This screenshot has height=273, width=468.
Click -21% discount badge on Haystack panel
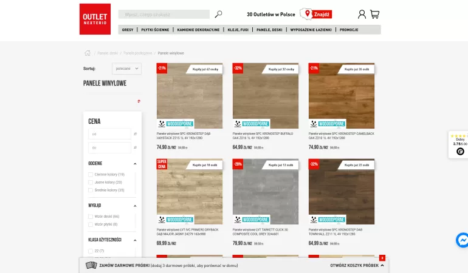162,68
